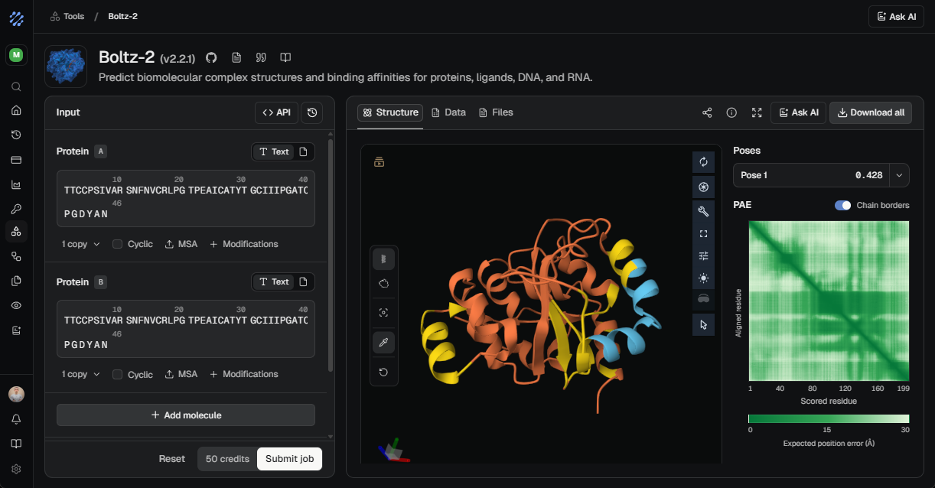Check the Cyclic box for Protein A
The width and height of the screenshot is (935, 488).
pos(117,244)
